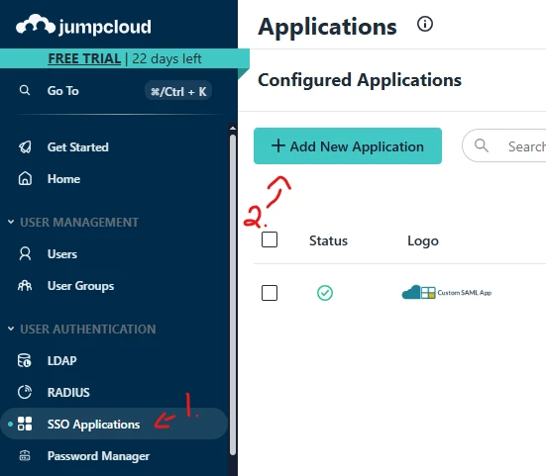Click the Logo column header

(423, 240)
